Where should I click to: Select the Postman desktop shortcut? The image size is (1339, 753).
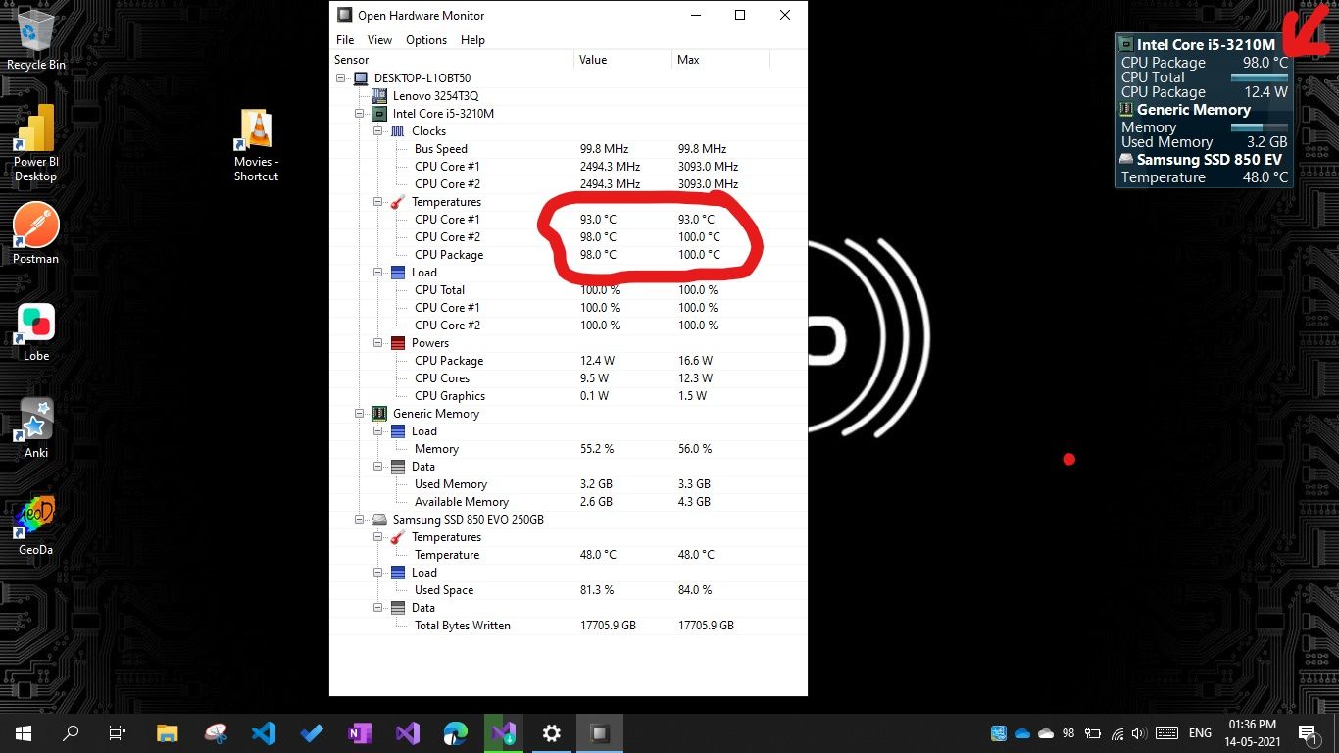(x=36, y=233)
